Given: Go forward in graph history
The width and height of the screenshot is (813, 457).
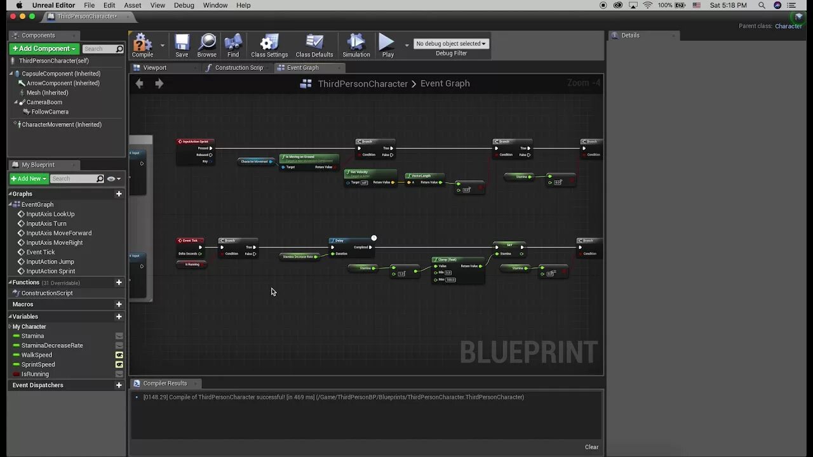Looking at the screenshot, I should point(159,83).
